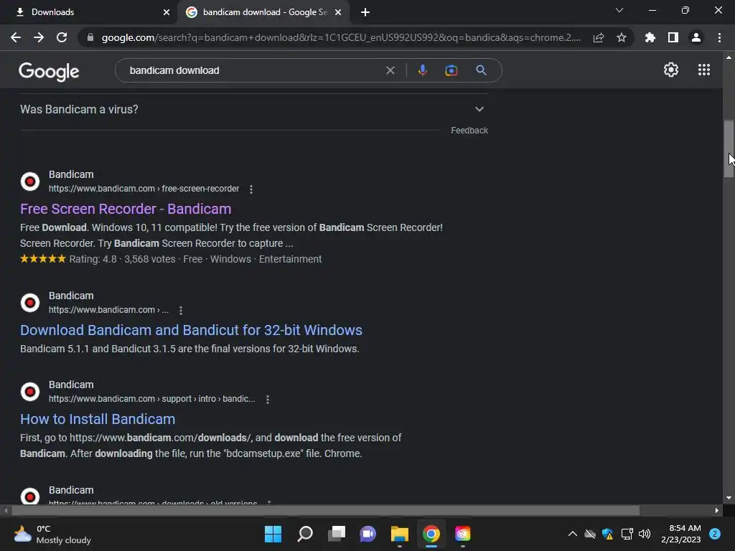The width and height of the screenshot is (735, 551).
Task: Click the Bandicam favicon of the first result
Action: [x=30, y=182]
